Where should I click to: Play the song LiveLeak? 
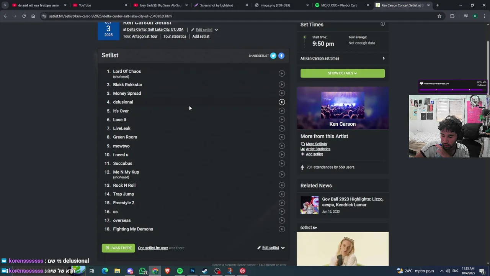[x=282, y=128]
